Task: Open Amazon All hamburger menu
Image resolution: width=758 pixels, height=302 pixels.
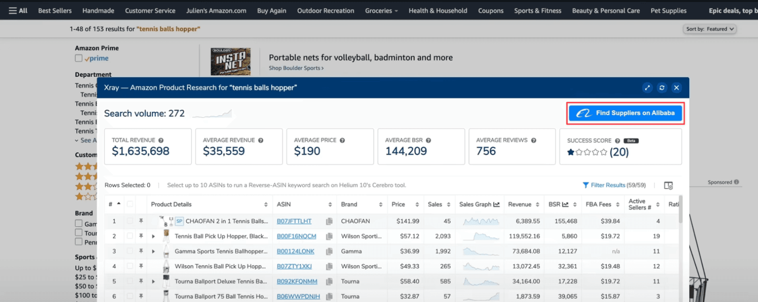Action: pos(18,11)
